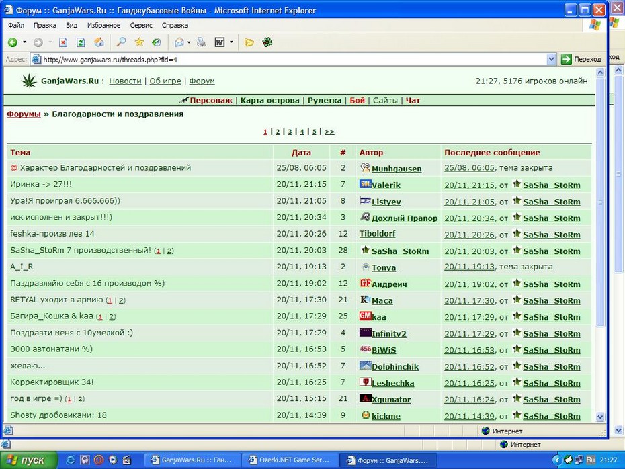Click the Internet Explorer quick launch icon

click(71, 460)
